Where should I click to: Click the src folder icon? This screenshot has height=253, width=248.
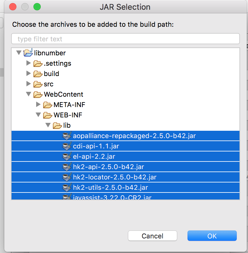38,84
